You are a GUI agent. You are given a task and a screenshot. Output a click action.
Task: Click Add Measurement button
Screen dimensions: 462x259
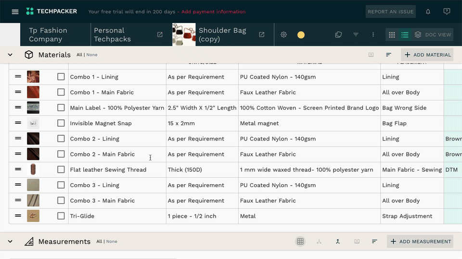[x=420, y=241]
